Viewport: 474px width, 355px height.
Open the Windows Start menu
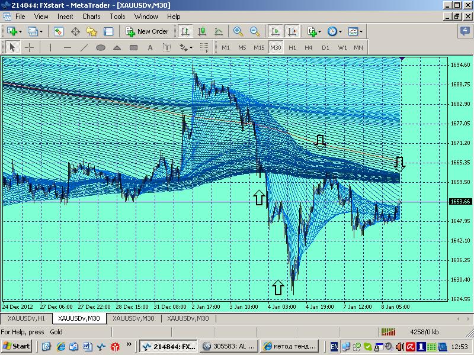(x=17, y=346)
